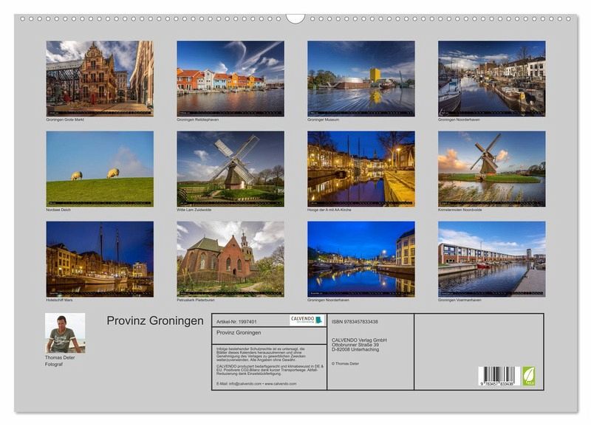The image size is (591, 426).
Task: Click the CALVENDO logo
Action: 307,320
